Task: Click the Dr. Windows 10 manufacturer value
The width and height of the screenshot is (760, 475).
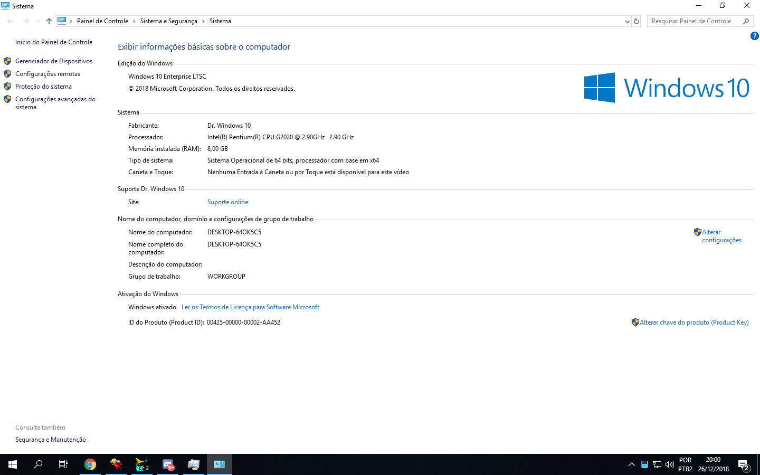Action: pyautogui.click(x=229, y=126)
